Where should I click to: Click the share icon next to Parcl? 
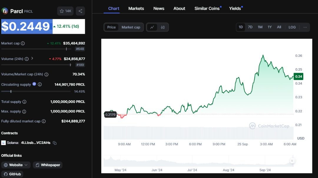pyautogui.click(x=80, y=11)
